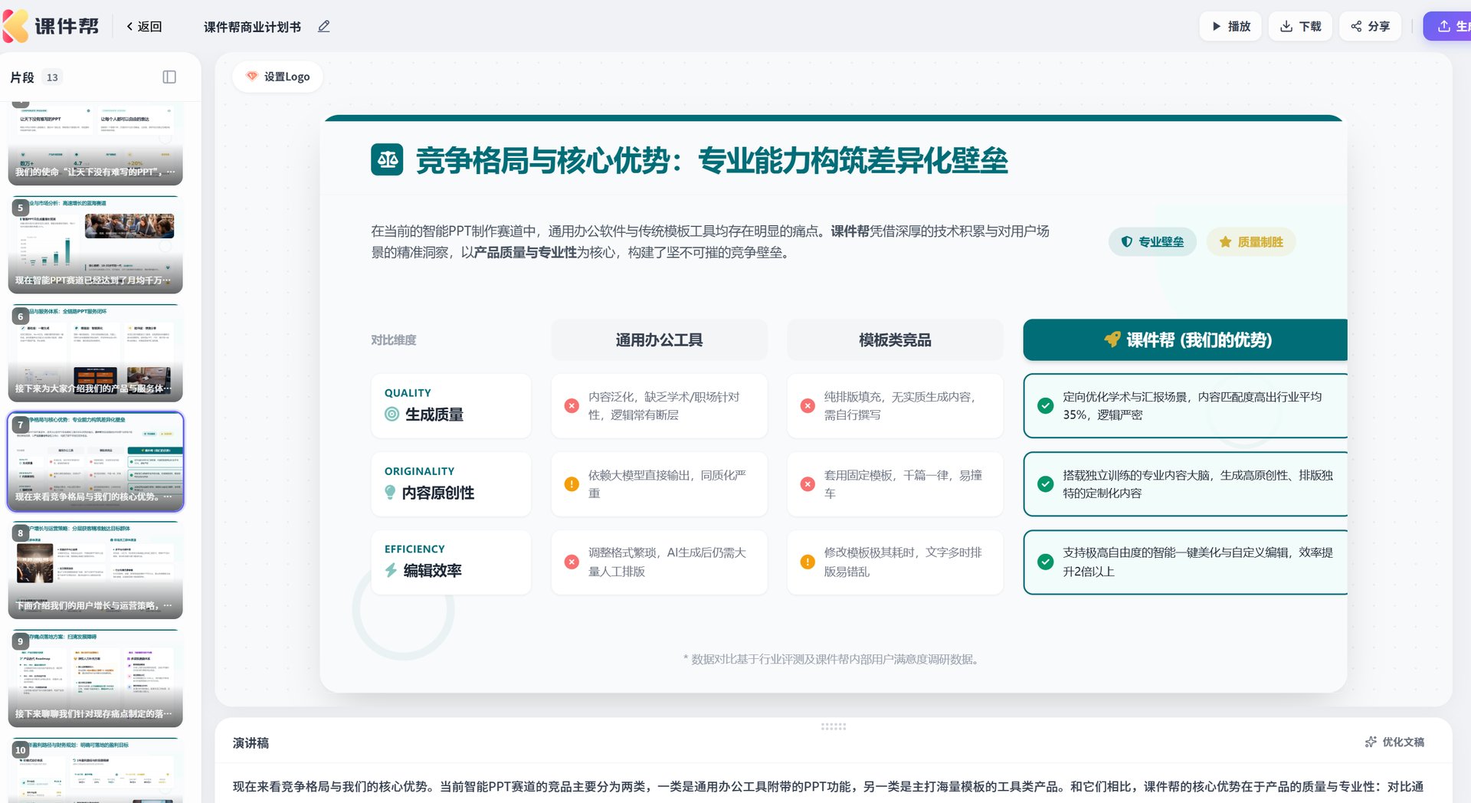Click the purple generate button at top right
This screenshot has width=1471, height=803.
(1447, 26)
